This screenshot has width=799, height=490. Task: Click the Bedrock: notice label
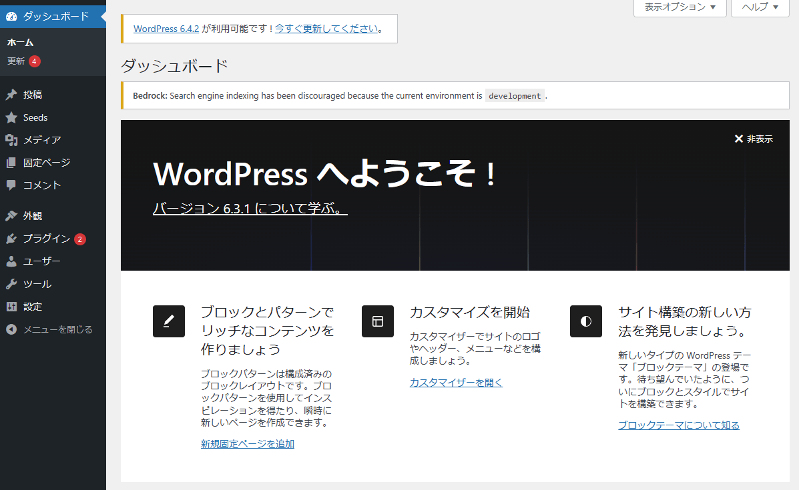(x=150, y=95)
